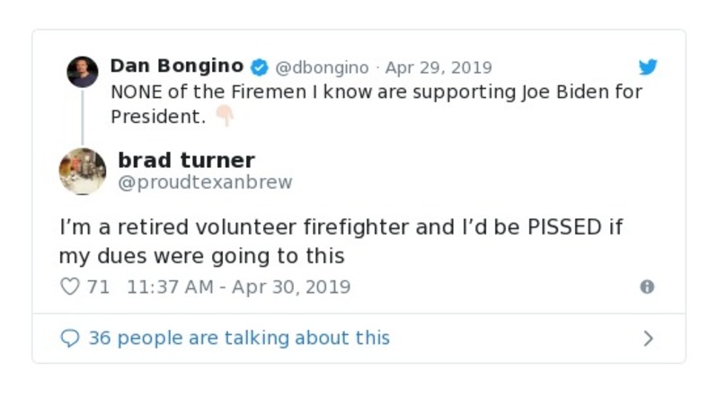Viewport: 718px width, 398px height.
Task: Click Dan Bongino's tweet text about Firemen
Action: click(377, 93)
